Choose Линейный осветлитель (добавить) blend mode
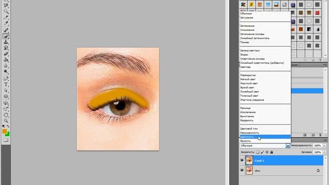The image size is (329, 185). tap(265, 63)
